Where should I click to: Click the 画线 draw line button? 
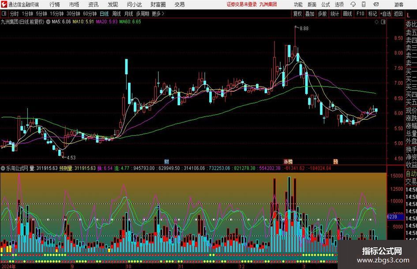coord(347,14)
